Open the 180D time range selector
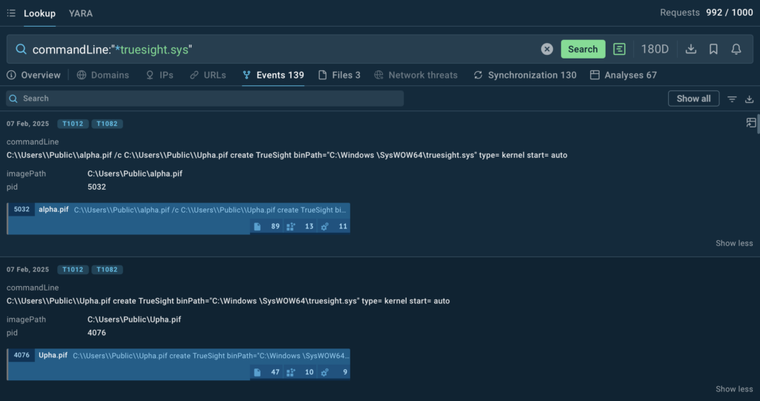This screenshot has height=401, width=760. pos(655,49)
